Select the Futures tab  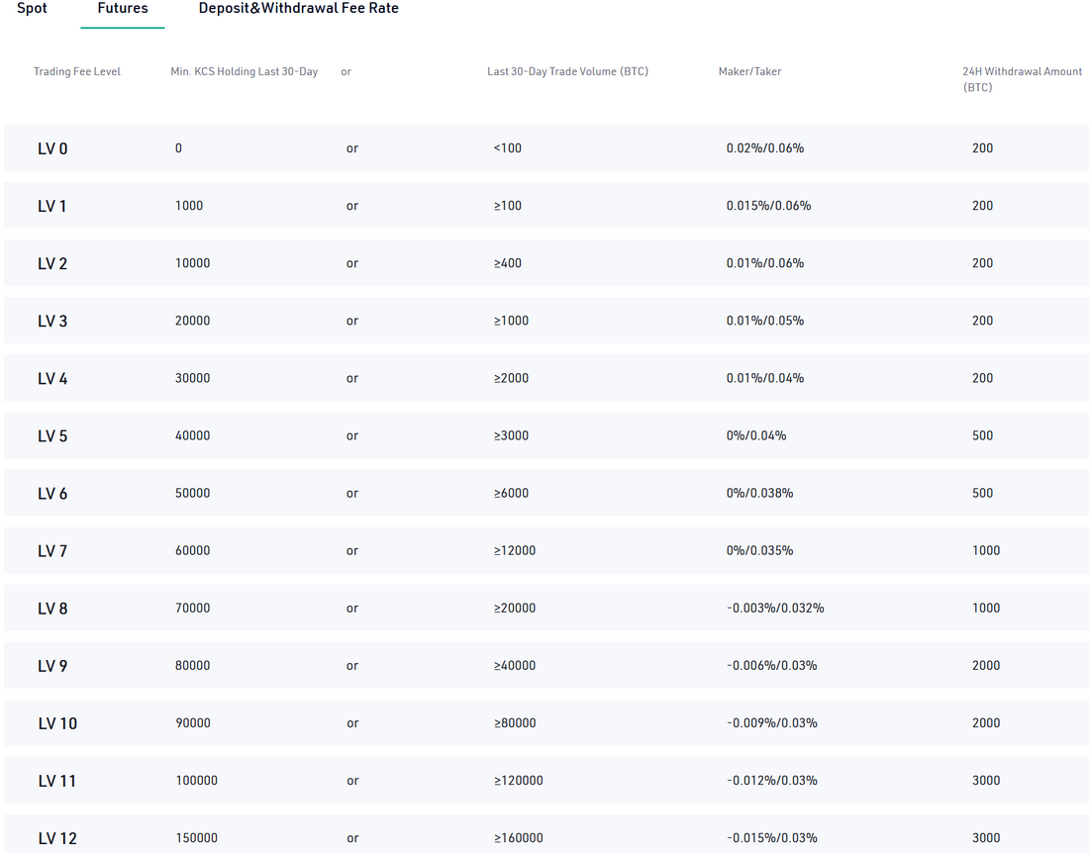tap(122, 8)
